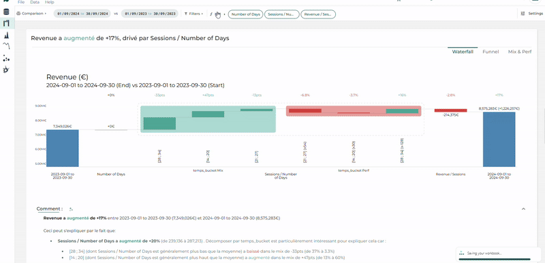This screenshot has height=263, width=545.
Task: Click the Comment label
Action: (50, 208)
